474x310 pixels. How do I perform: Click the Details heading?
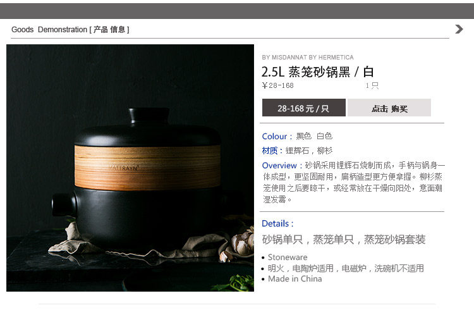[277, 223]
